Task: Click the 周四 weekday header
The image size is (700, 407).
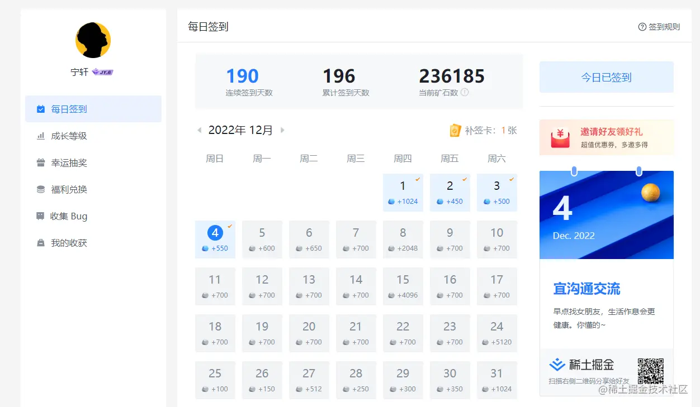Action: click(403, 159)
